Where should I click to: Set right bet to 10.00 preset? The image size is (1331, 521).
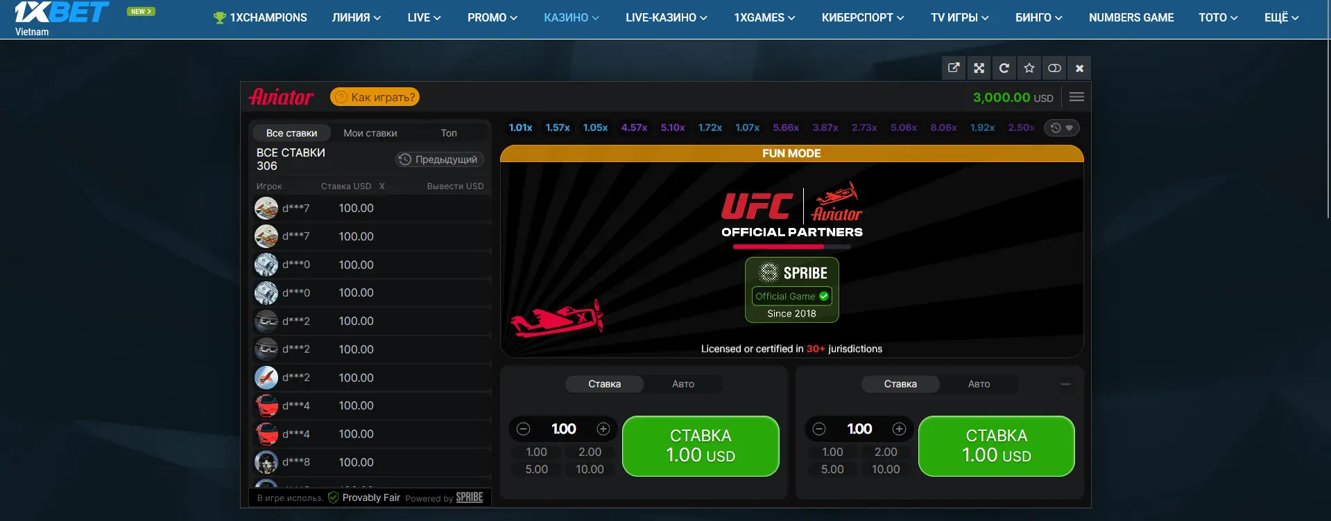click(x=886, y=469)
